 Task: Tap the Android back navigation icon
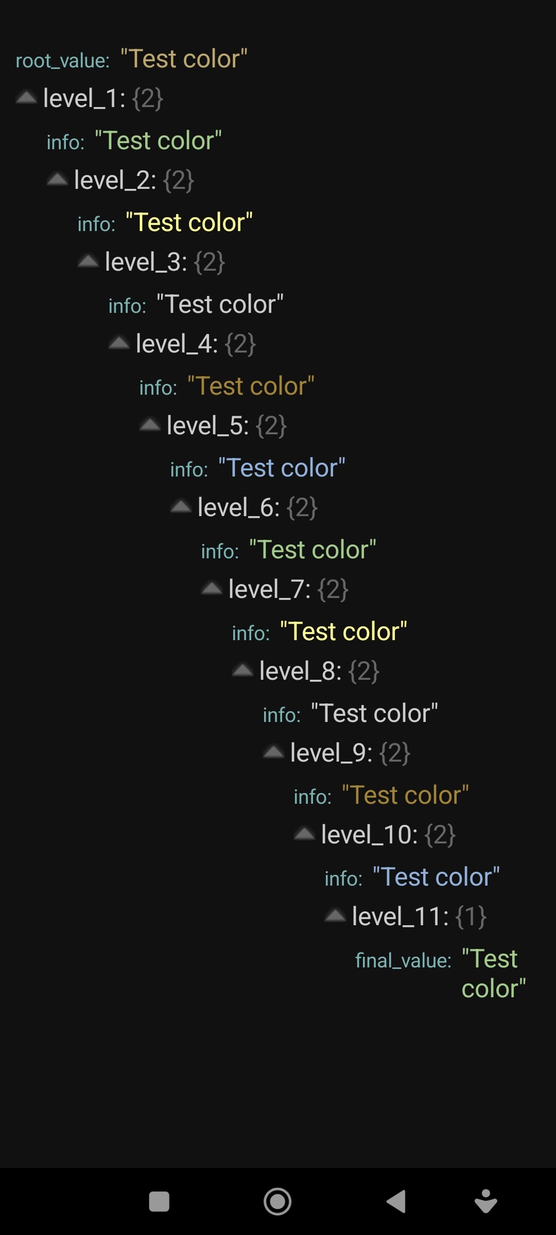396,1202
